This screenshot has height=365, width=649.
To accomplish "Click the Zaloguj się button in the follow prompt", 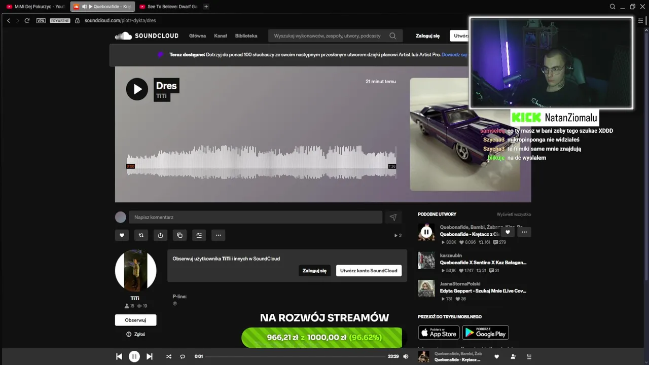I will pyautogui.click(x=314, y=271).
